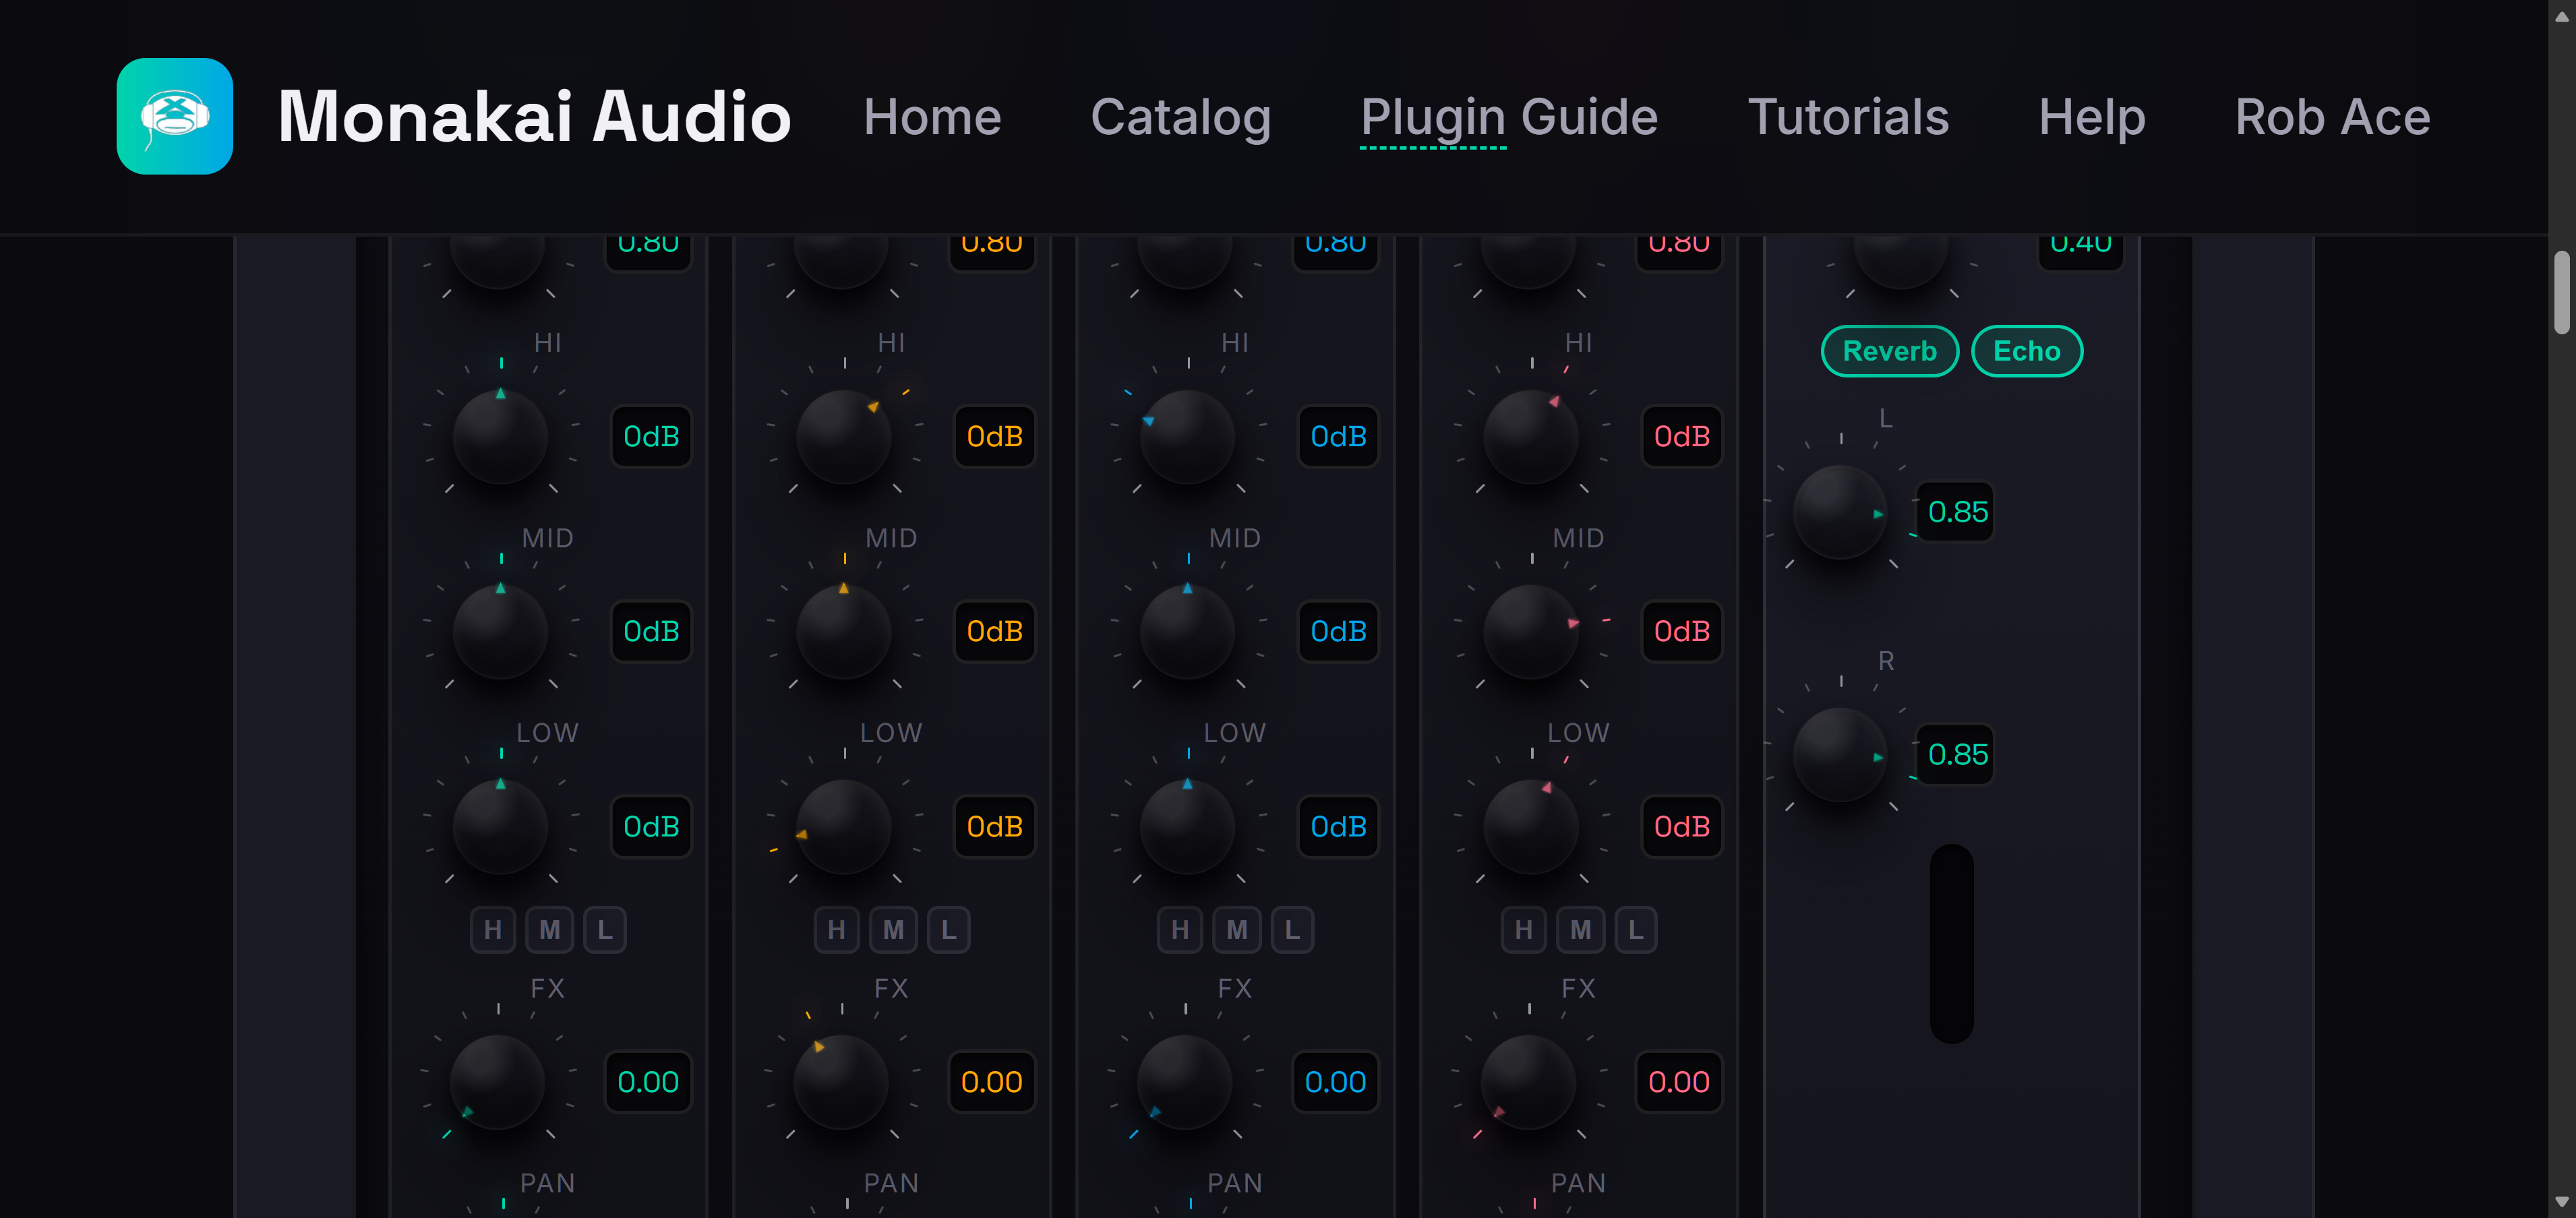The height and width of the screenshot is (1218, 2576).
Task: Click the master L 0.85 value
Action: coord(1957,512)
